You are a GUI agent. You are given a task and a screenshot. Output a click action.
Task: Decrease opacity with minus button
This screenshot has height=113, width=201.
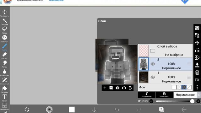coord(151,101)
